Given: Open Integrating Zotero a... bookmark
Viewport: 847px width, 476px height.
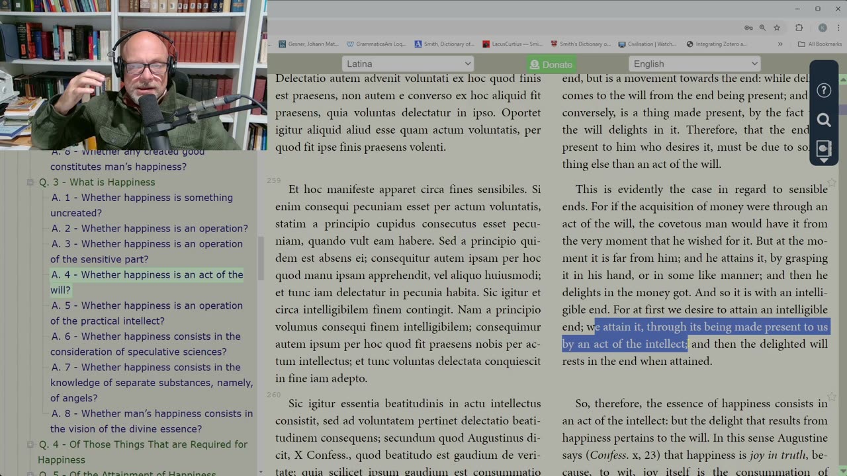Looking at the screenshot, I should 717,44.
